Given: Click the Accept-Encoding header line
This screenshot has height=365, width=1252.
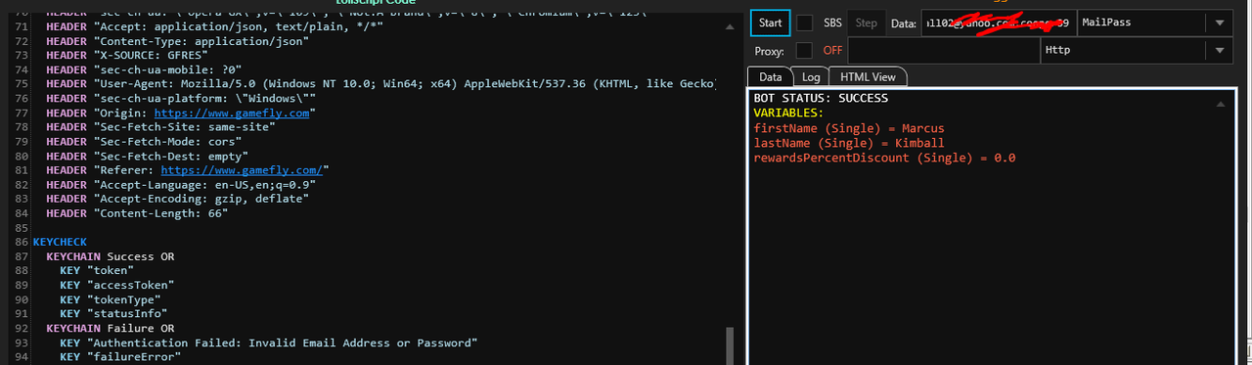Looking at the screenshot, I should tap(177, 199).
